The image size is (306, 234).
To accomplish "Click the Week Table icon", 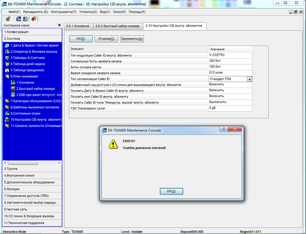I will point(7,64).
